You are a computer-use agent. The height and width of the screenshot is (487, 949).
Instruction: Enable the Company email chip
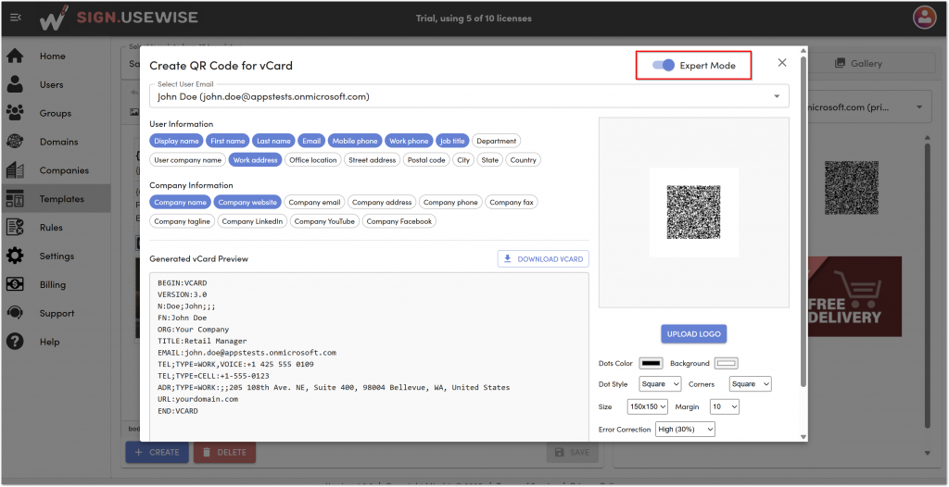315,202
